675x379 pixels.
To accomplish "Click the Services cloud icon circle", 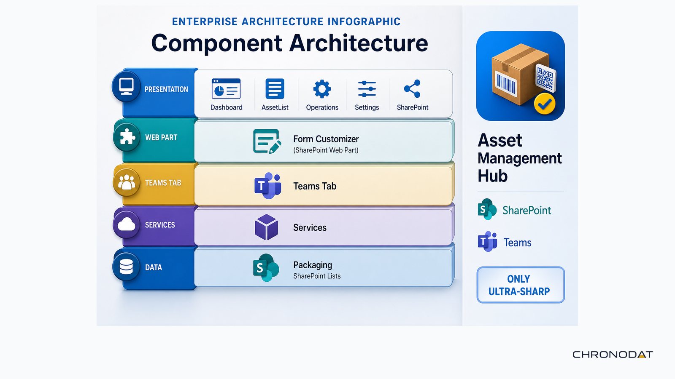I will click(x=127, y=224).
